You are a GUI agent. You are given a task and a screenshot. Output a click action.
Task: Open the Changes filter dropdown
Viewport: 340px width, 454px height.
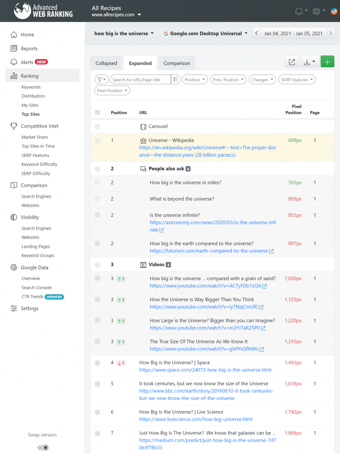[x=262, y=79]
